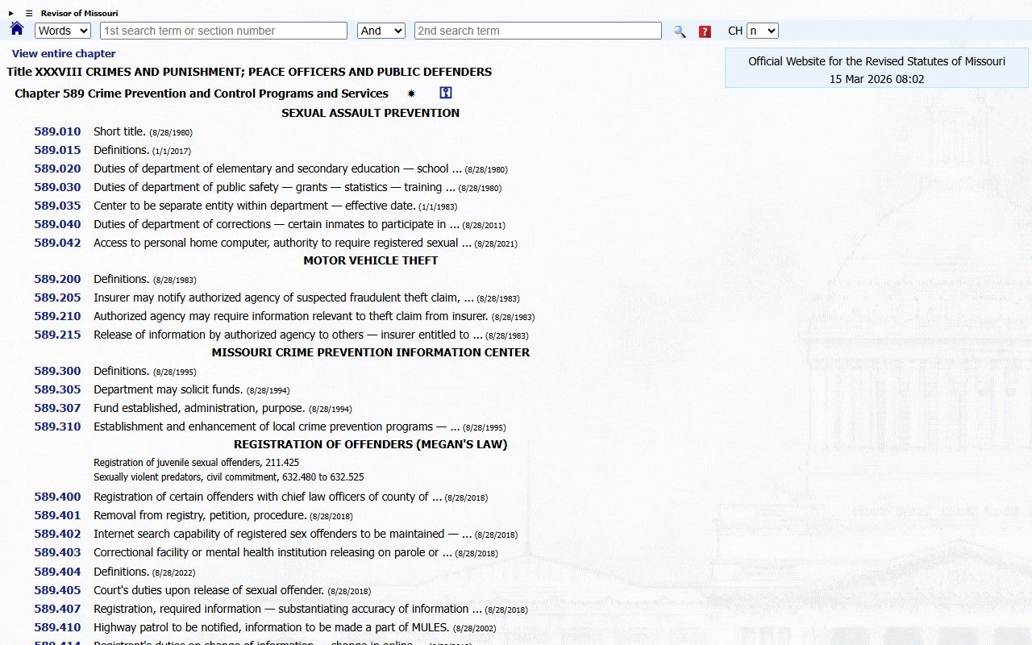Image resolution: width=1032 pixels, height=645 pixels.
Task: Focus the 2nd search term field
Action: (538, 31)
